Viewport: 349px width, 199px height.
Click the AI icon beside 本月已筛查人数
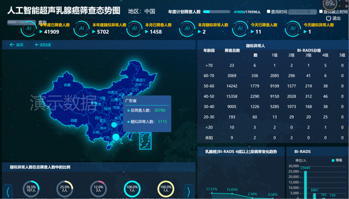pyautogui.click(x=135, y=28)
